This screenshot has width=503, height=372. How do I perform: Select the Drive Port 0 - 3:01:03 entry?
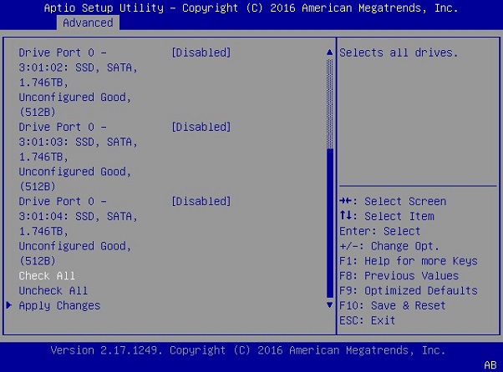63,127
